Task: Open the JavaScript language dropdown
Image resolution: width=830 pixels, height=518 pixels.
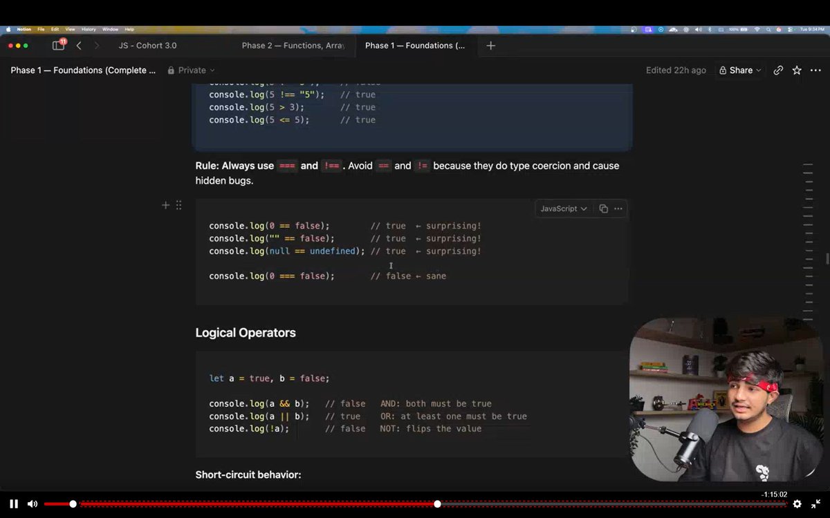Action: 563,209
